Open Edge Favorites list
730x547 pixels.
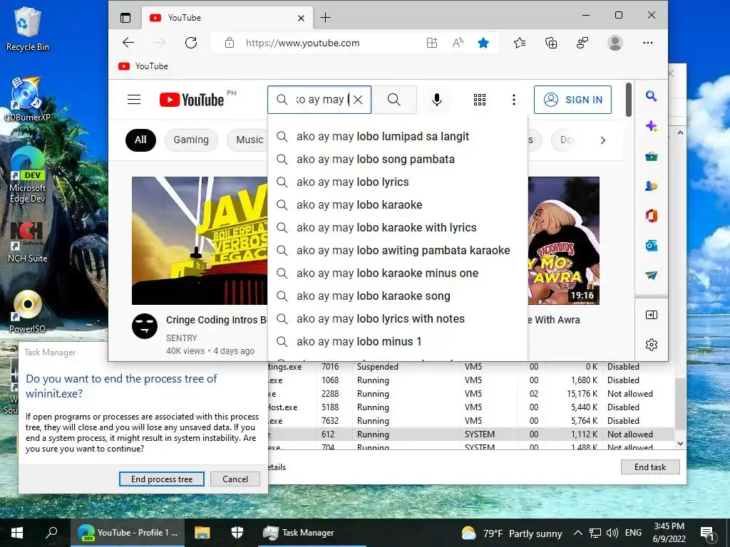[x=520, y=43]
